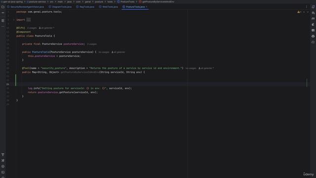Click '2 usages' hint after postureService field
Screen dimensions: 316x178
(92, 44)
